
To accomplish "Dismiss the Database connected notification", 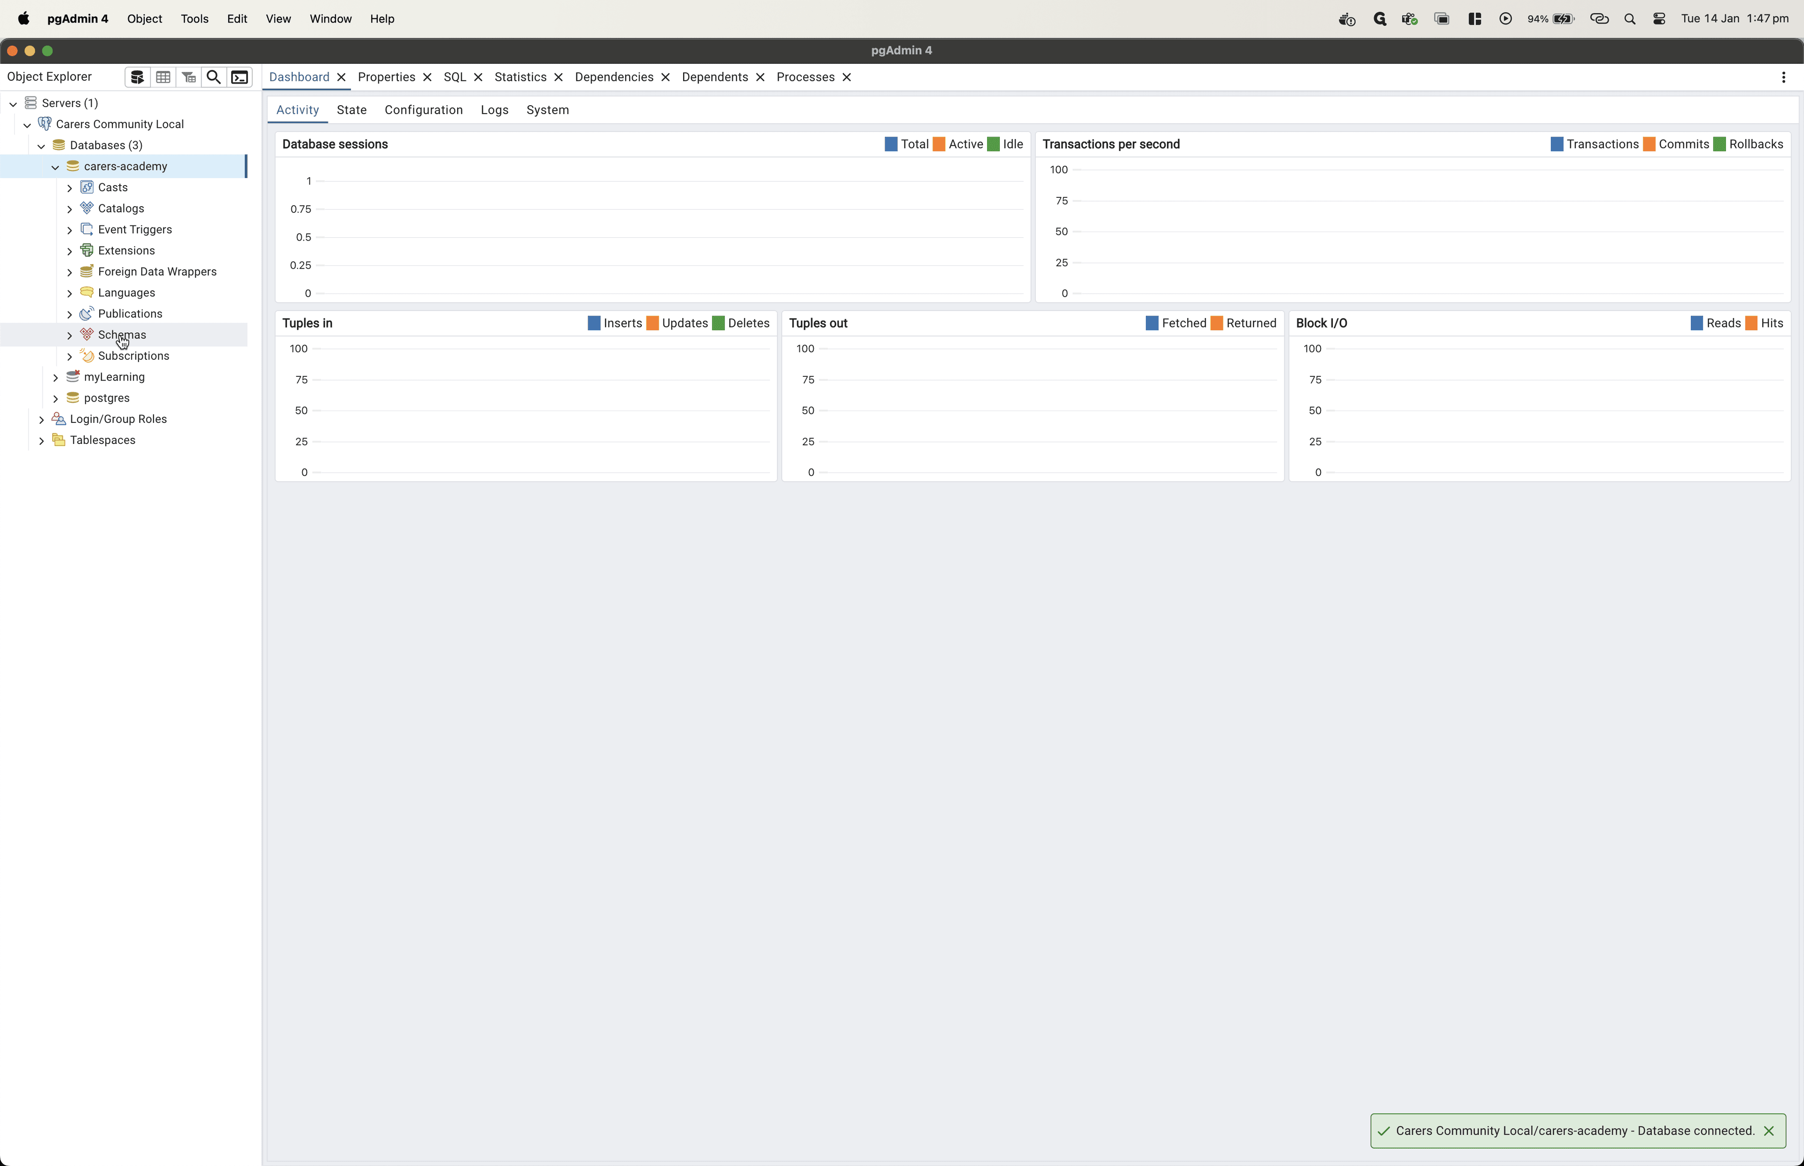I will click(1768, 1130).
